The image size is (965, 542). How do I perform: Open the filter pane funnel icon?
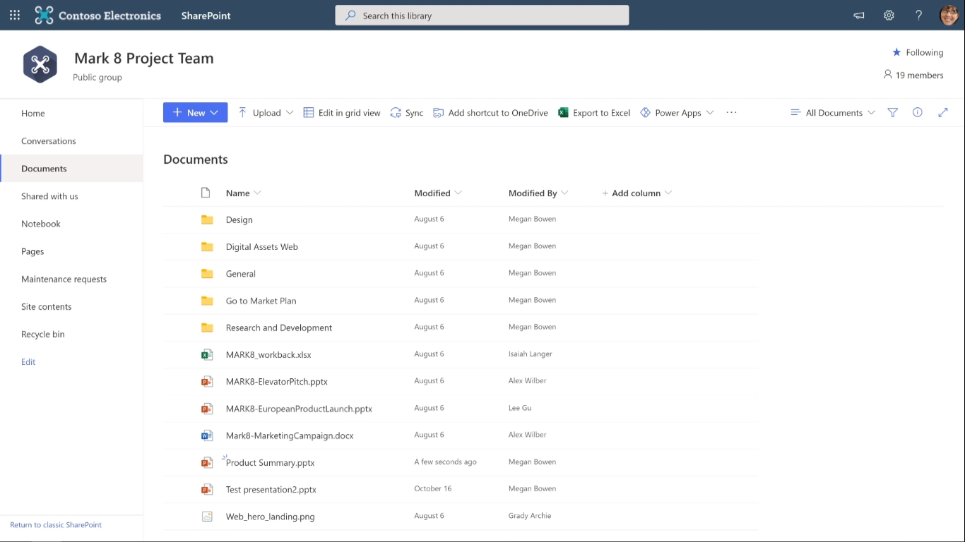(x=892, y=112)
